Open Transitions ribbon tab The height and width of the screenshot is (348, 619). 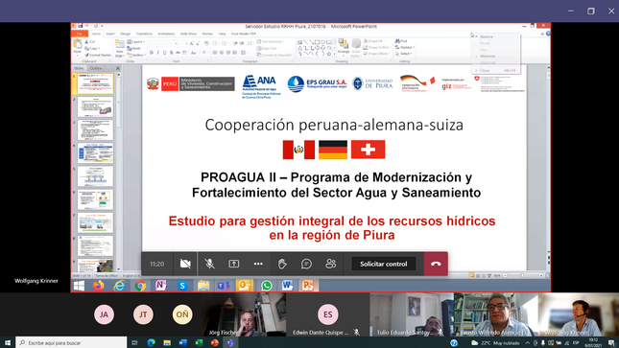[144, 34]
